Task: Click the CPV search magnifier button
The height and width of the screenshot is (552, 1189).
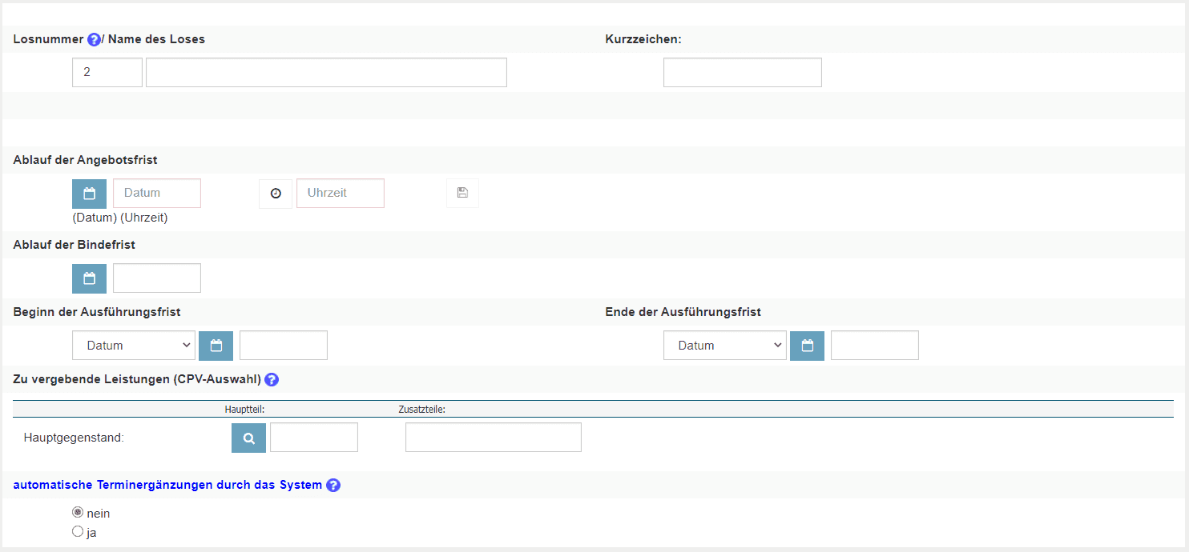Action: point(248,438)
